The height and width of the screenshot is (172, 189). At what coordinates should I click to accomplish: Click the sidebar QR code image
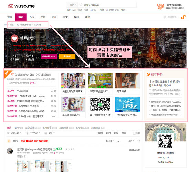[165, 141]
